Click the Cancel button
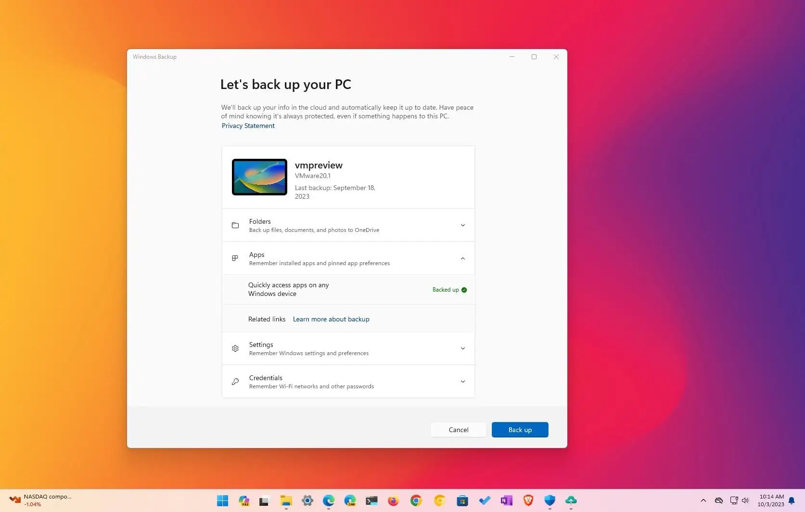Viewport: 805px width, 512px height. click(x=458, y=429)
